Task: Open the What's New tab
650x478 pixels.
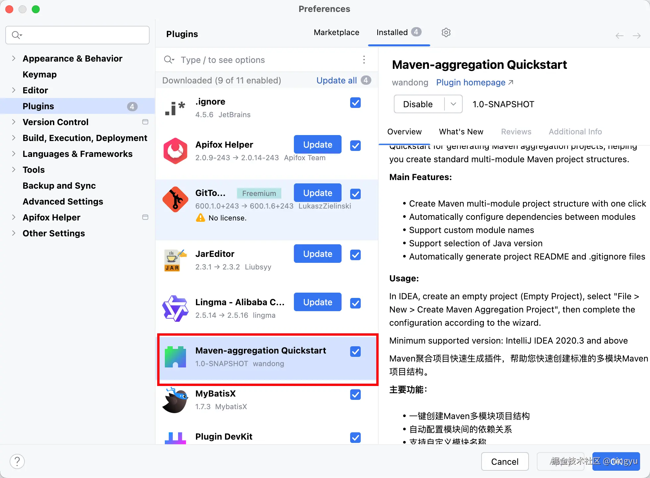Action: (461, 132)
